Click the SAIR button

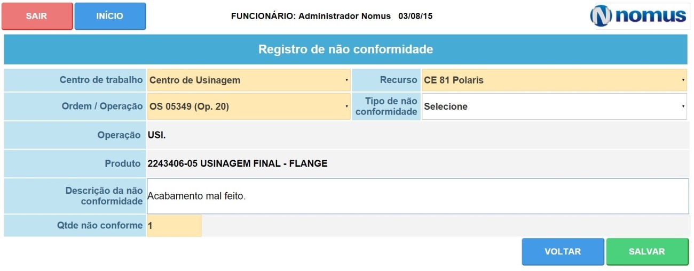pos(37,16)
